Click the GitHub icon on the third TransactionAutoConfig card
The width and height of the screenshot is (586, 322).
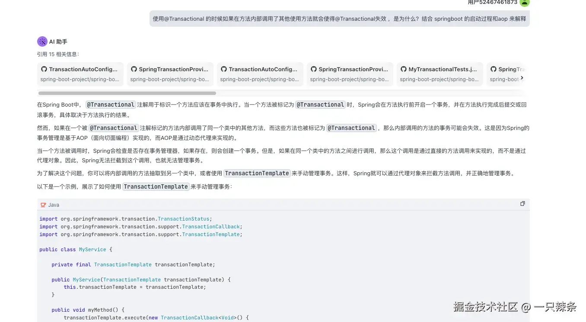tap(224, 69)
